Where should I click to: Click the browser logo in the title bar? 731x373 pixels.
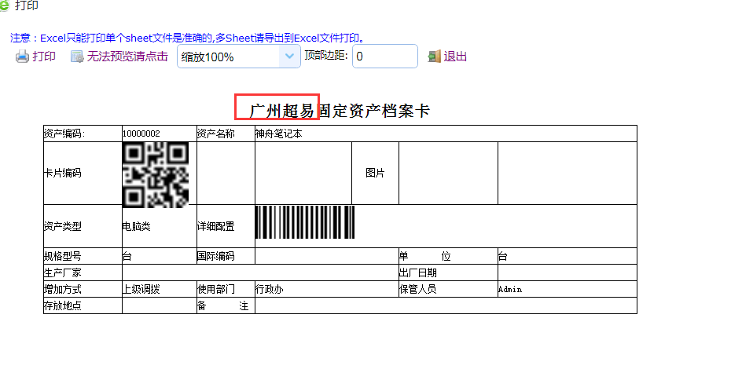click(6, 5)
